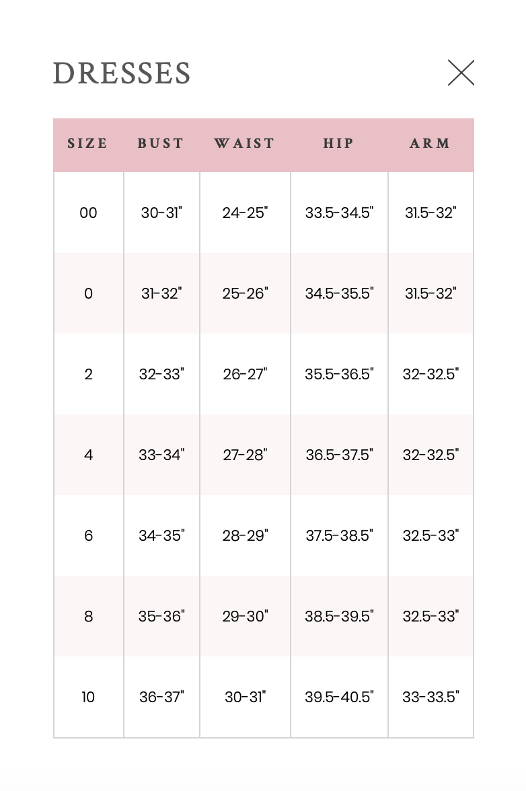Click the SIZE column header
This screenshot has height=791, width=526.
[87, 143]
